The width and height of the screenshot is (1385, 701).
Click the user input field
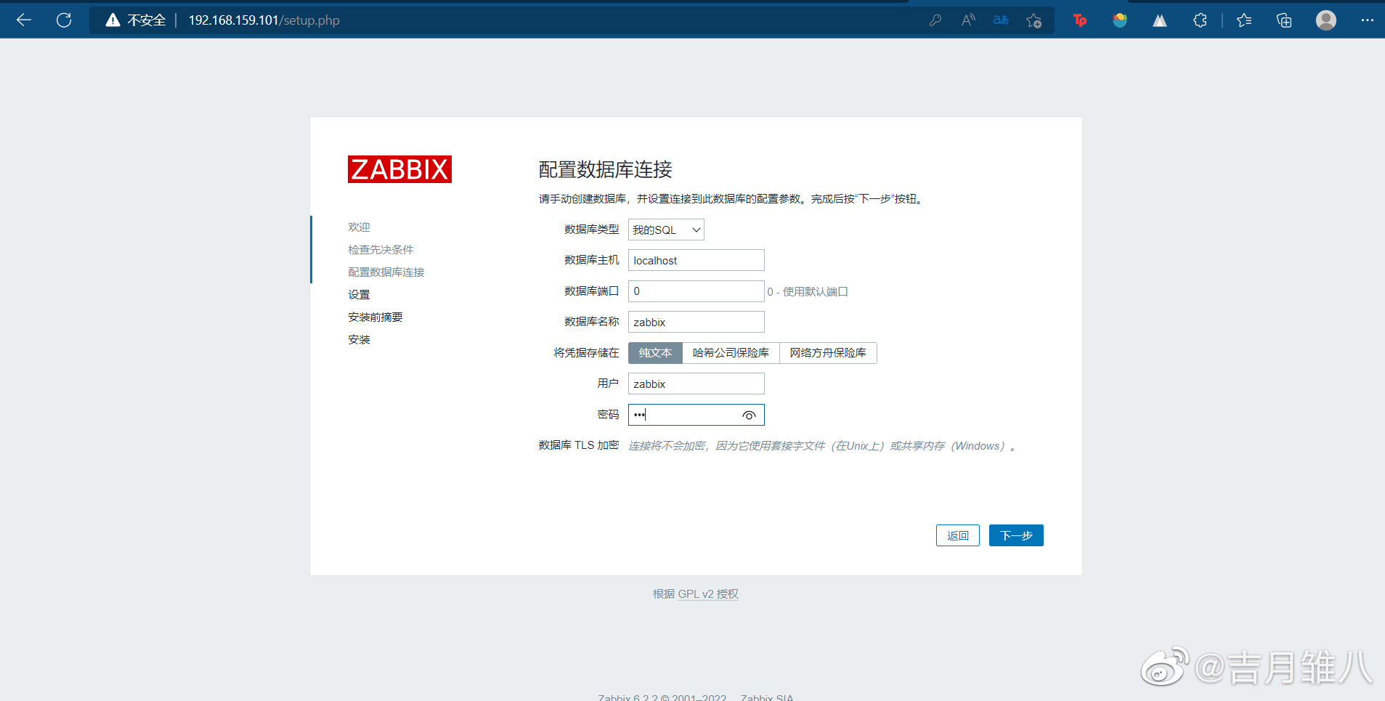pyautogui.click(x=696, y=384)
